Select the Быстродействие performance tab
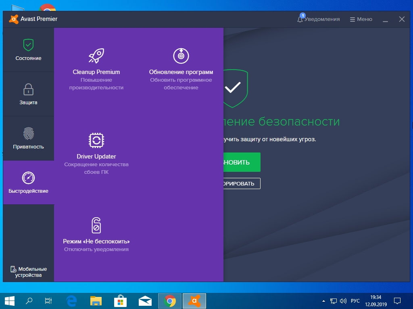The width and height of the screenshot is (413, 309). click(x=29, y=183)
